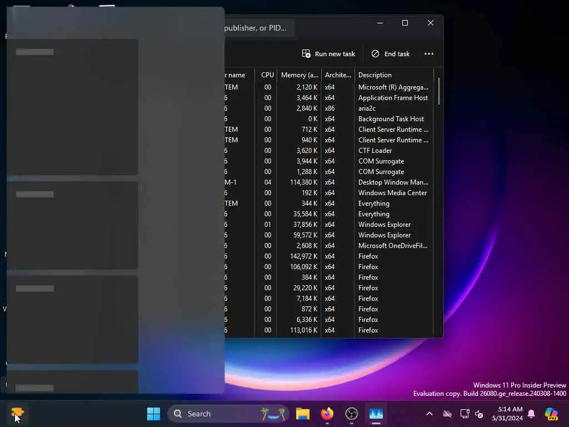Sort by Architecture column header
569x427 pixels.
click(338, 75)
